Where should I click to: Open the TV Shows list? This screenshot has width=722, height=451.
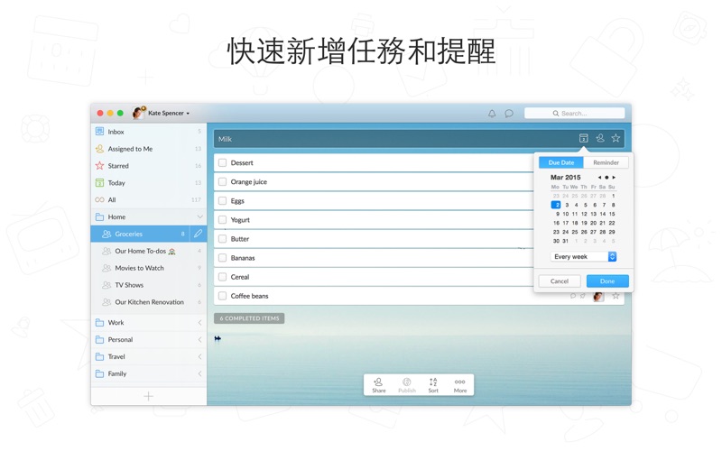149,285
